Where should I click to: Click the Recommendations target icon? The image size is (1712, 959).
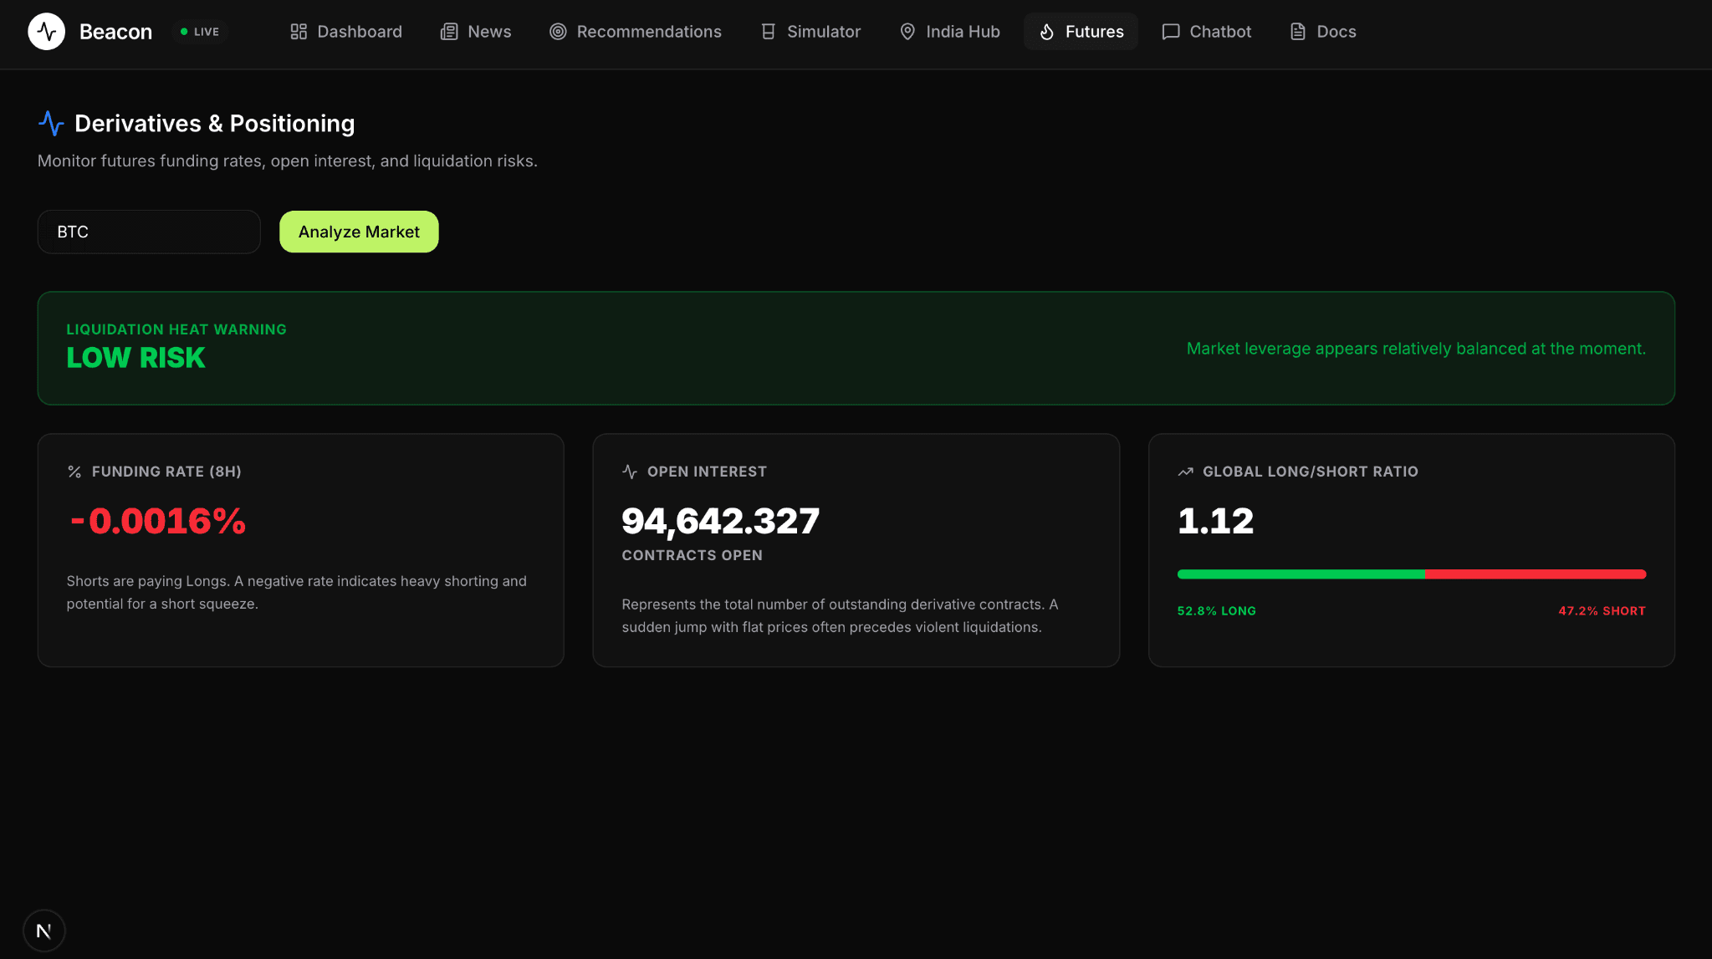[x=558, y=32]
